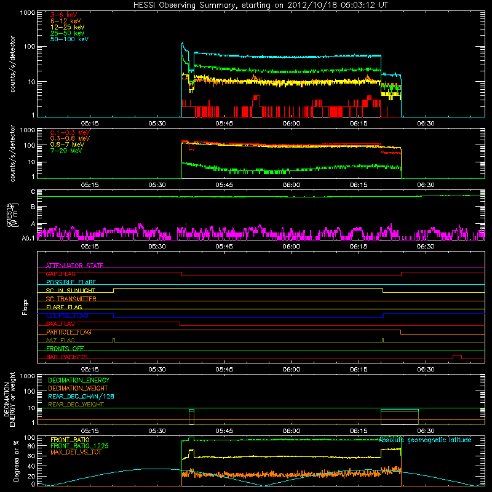Select the PARTICLE_FLAG label
The height and width of the screenshot is (492, 492).
69,332
